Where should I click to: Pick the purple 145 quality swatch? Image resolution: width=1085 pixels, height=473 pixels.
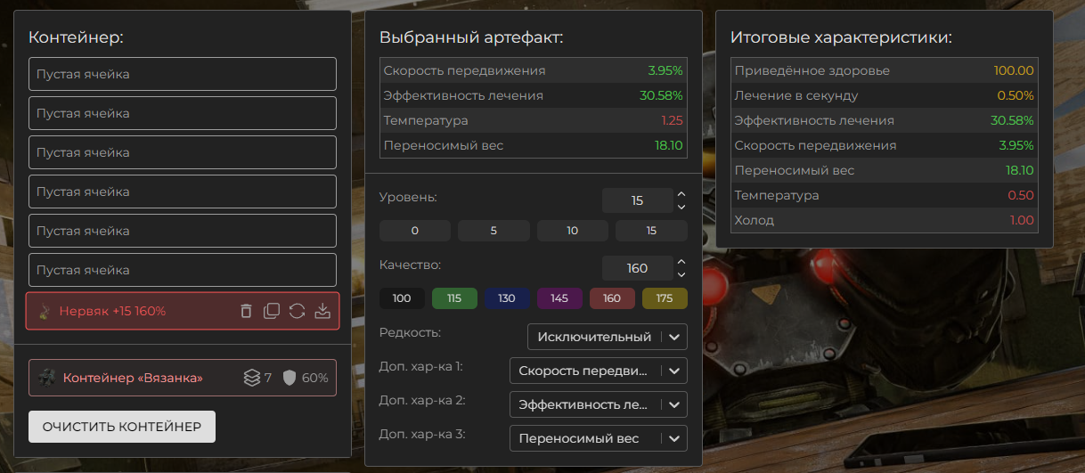click(559, 298)
